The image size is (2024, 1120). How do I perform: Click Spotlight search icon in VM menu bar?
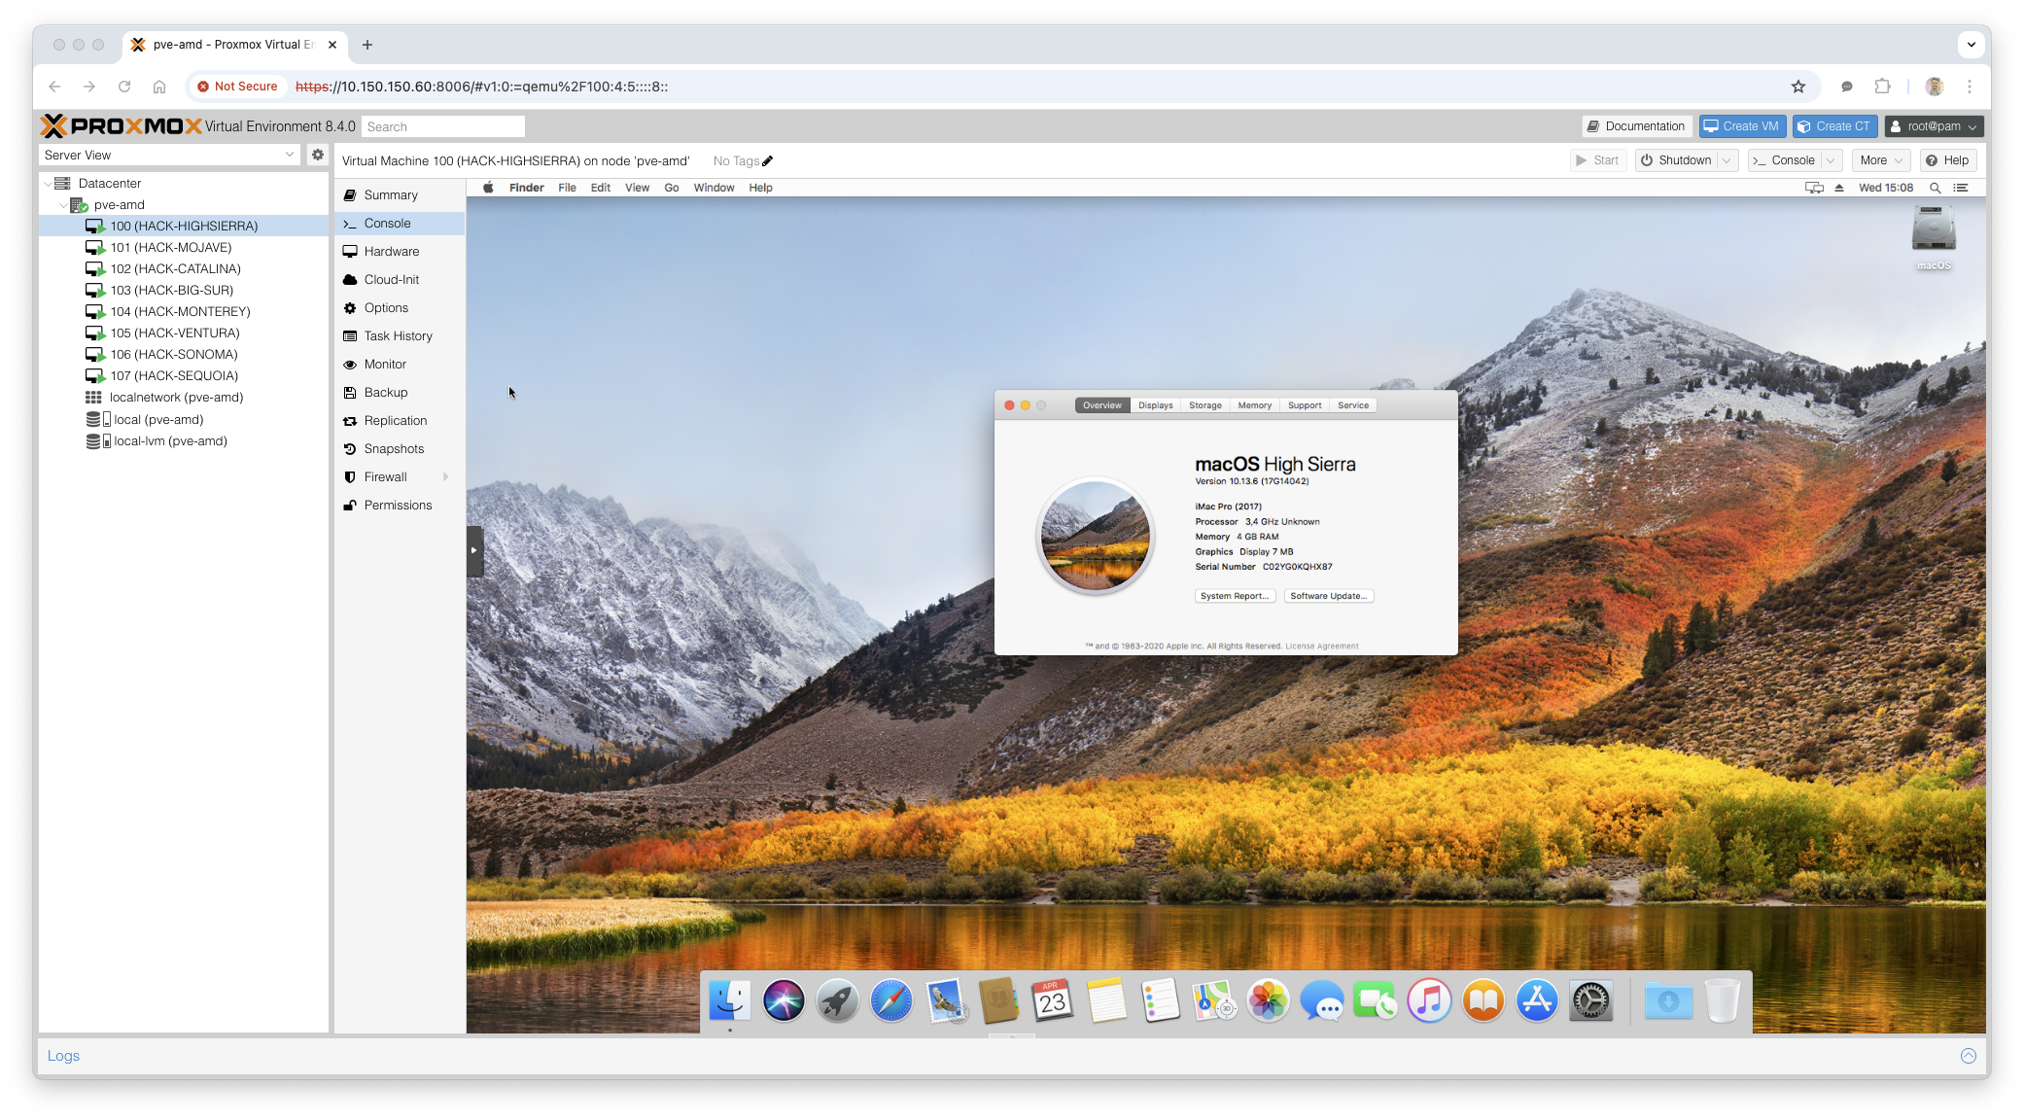1935,188
